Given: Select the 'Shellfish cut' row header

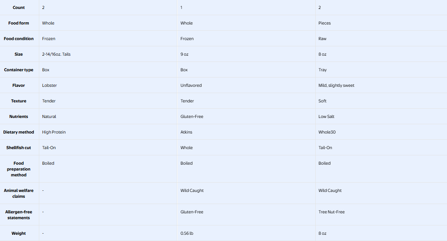Looking at the screenshot, I should click(19, 148).
